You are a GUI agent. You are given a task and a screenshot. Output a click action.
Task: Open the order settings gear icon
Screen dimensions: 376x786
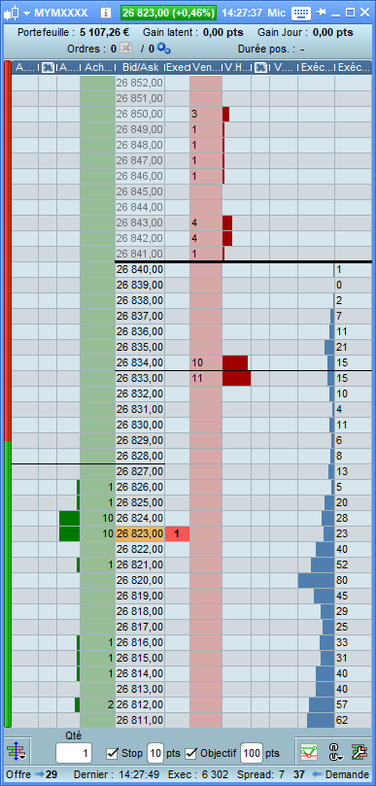163,49
